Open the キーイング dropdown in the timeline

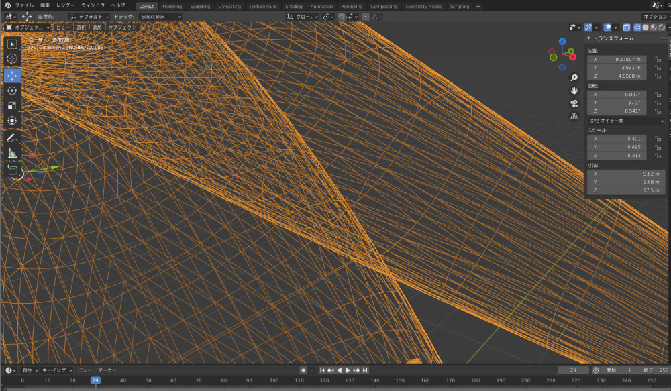(57, 370)
